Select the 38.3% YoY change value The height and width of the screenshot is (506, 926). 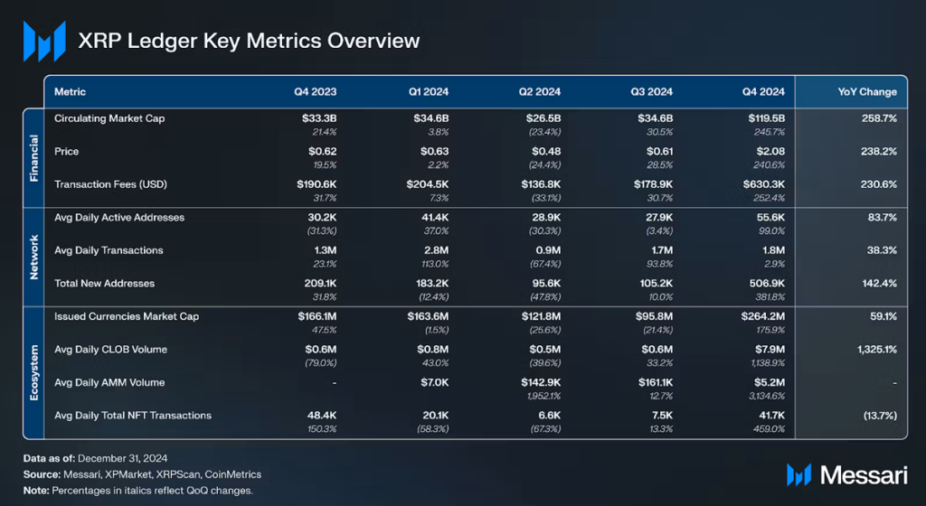tap(882, 250)
